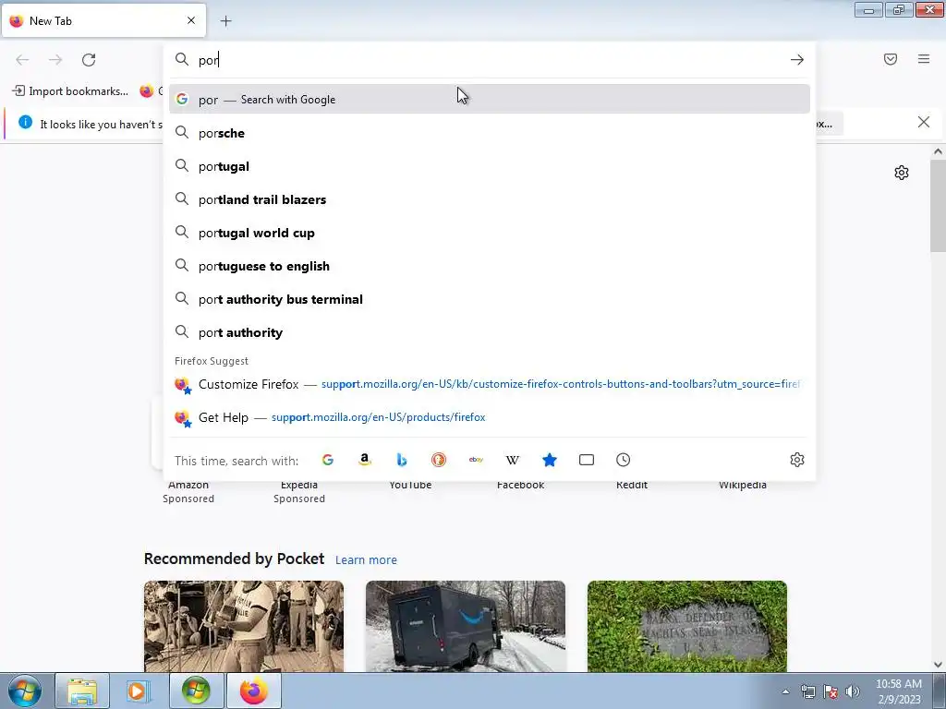Open the Wikipedia shortcut tile
The width and height of the screenshot is (946, 709).
point(743,485)
